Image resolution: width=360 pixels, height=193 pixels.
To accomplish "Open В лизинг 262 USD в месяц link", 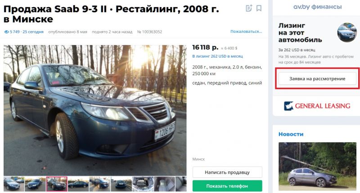I will click(217, 56).
